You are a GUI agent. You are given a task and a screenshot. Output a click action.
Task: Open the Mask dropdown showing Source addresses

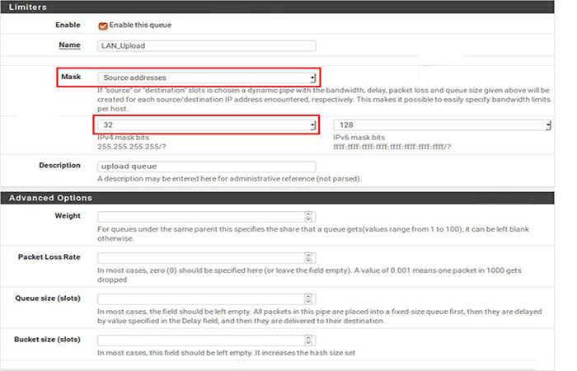[x=206, y=77]
